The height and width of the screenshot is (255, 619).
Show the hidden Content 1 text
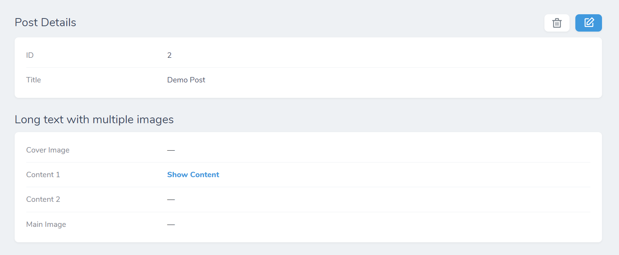(x=193, y=174)
